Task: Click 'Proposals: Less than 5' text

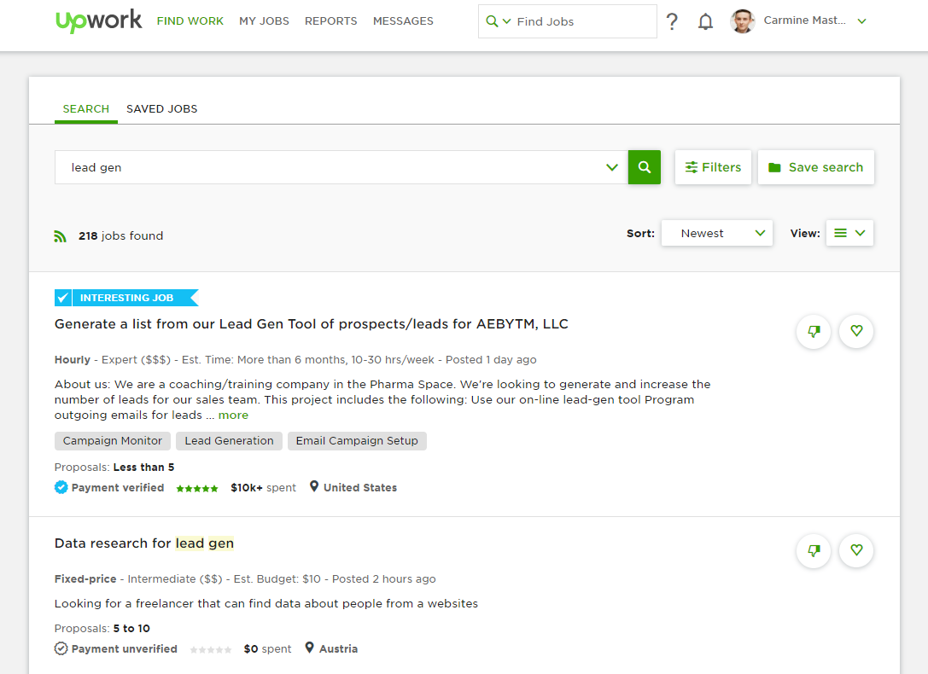Action: coord(114,467)
